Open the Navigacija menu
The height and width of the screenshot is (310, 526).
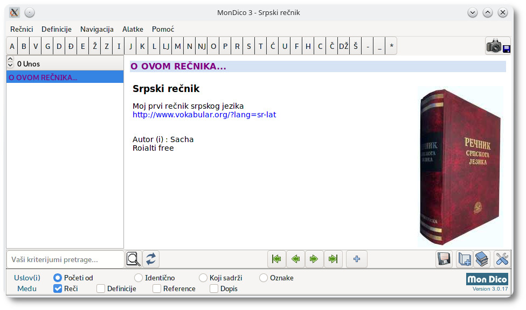click(x=96, y=29)
